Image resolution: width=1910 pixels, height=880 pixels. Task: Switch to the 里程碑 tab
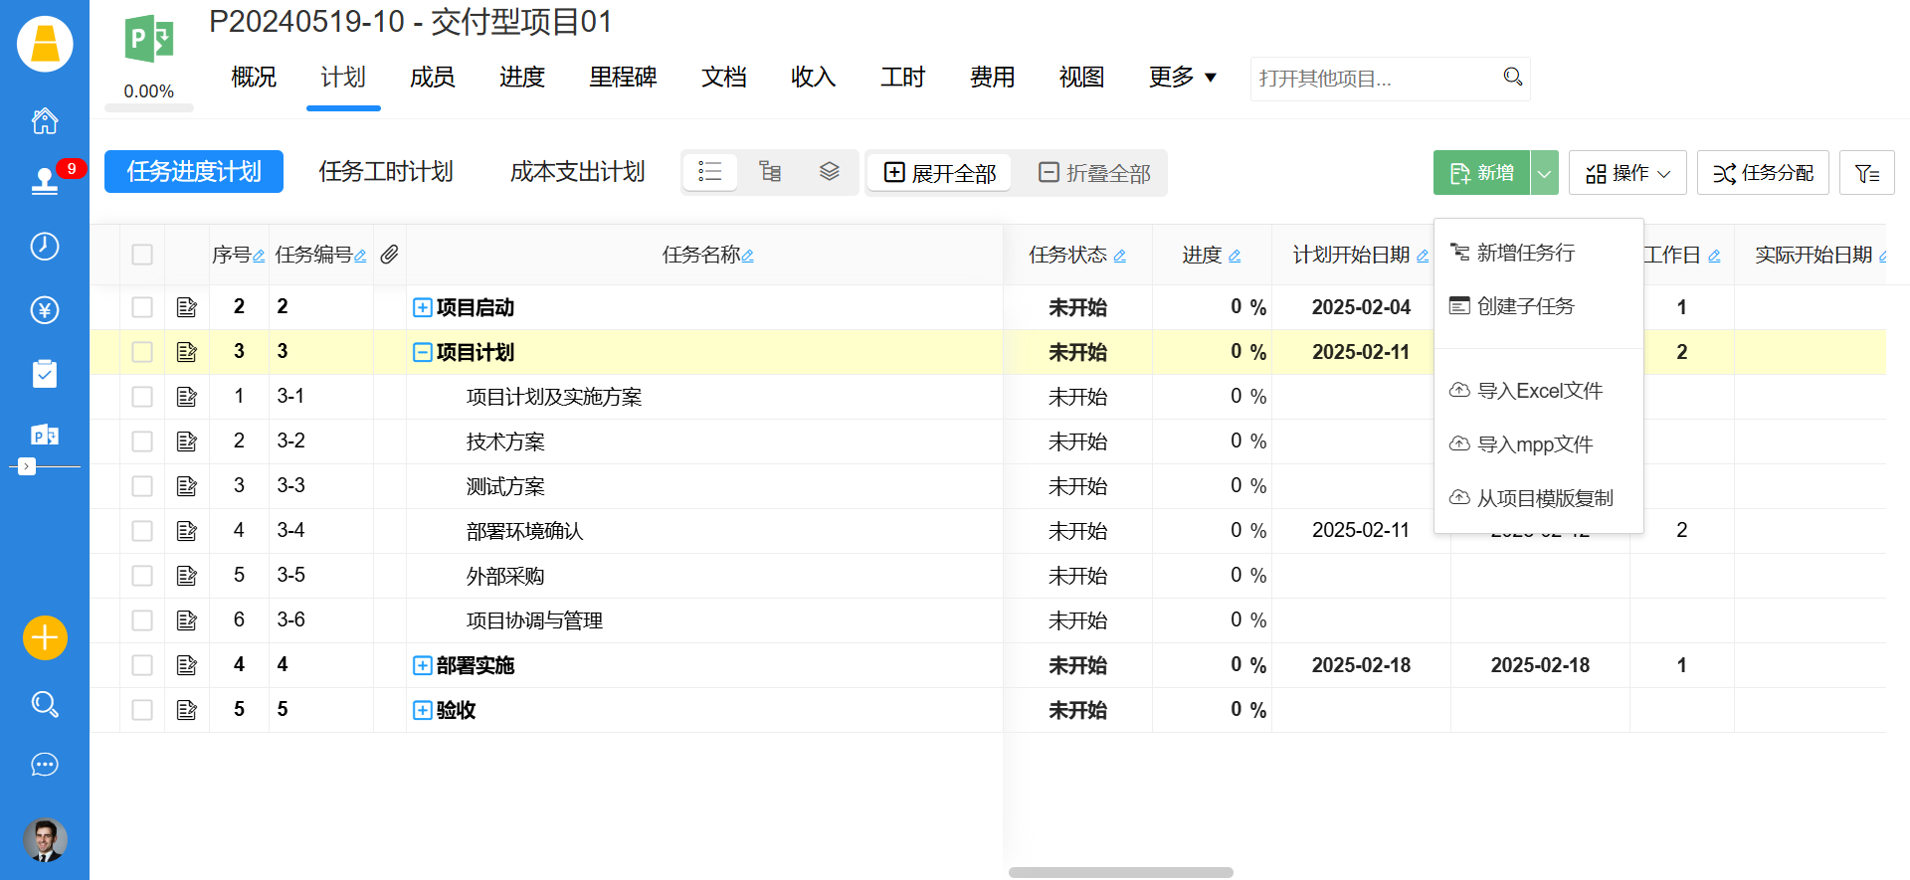(x=623, y=78)
